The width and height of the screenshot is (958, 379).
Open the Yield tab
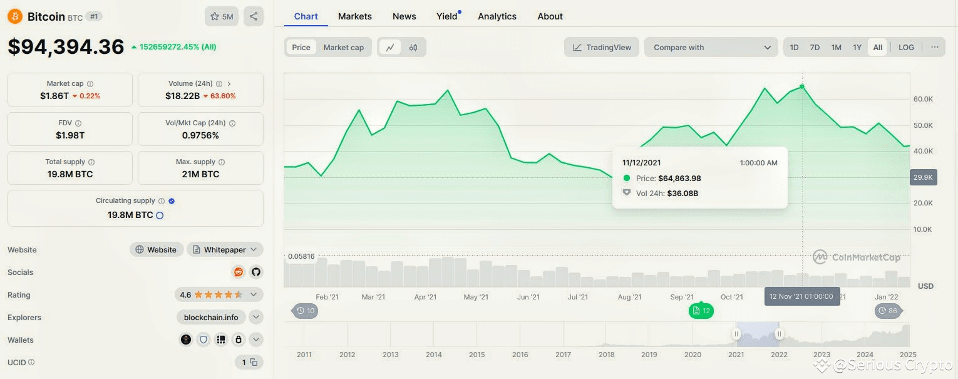click(x=447, y=16)
